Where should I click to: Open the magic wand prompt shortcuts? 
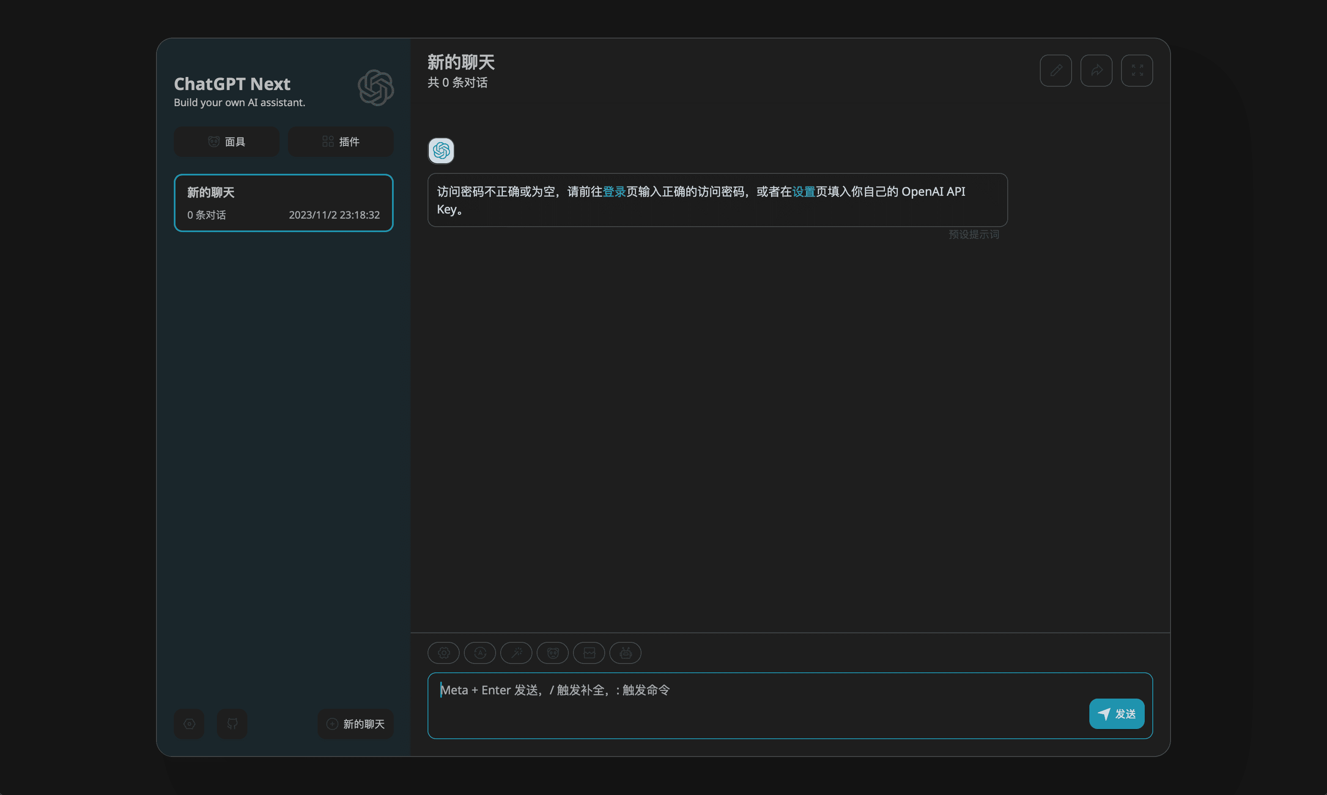(x=516, y=652)
